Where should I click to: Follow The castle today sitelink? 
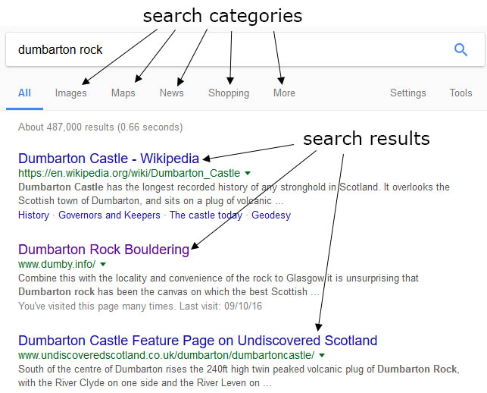(205, 215)
